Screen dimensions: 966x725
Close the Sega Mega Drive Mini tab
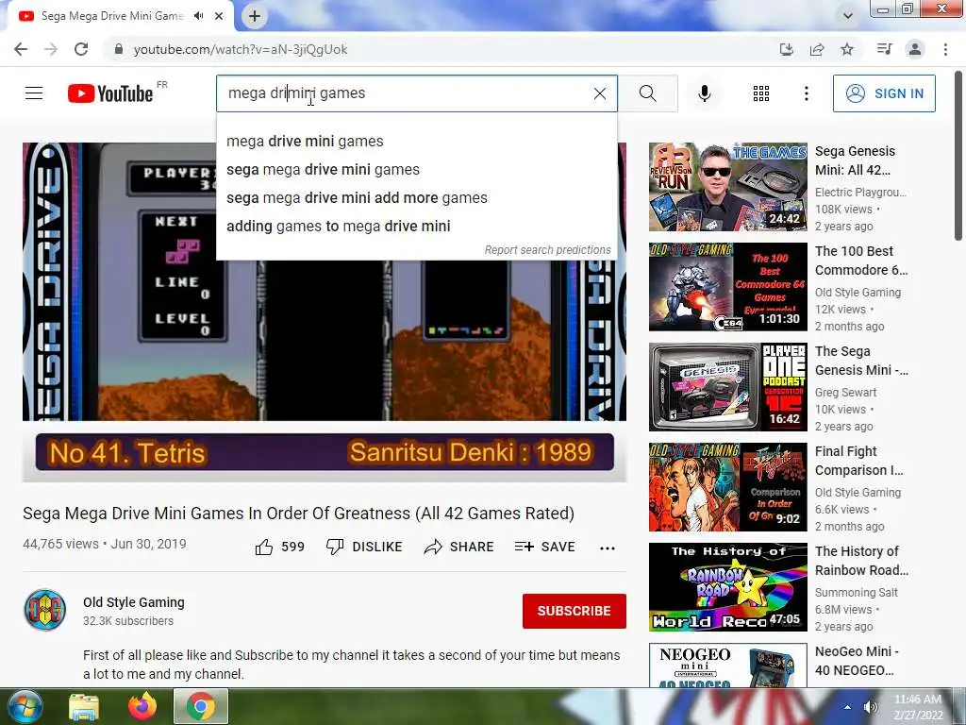[x=219, y=16]
